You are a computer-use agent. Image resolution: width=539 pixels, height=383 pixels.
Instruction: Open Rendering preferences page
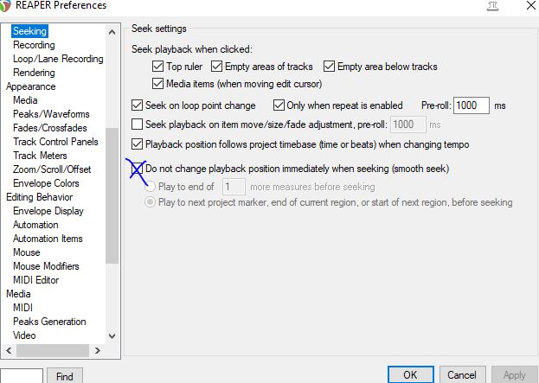[x=34, y=73]
